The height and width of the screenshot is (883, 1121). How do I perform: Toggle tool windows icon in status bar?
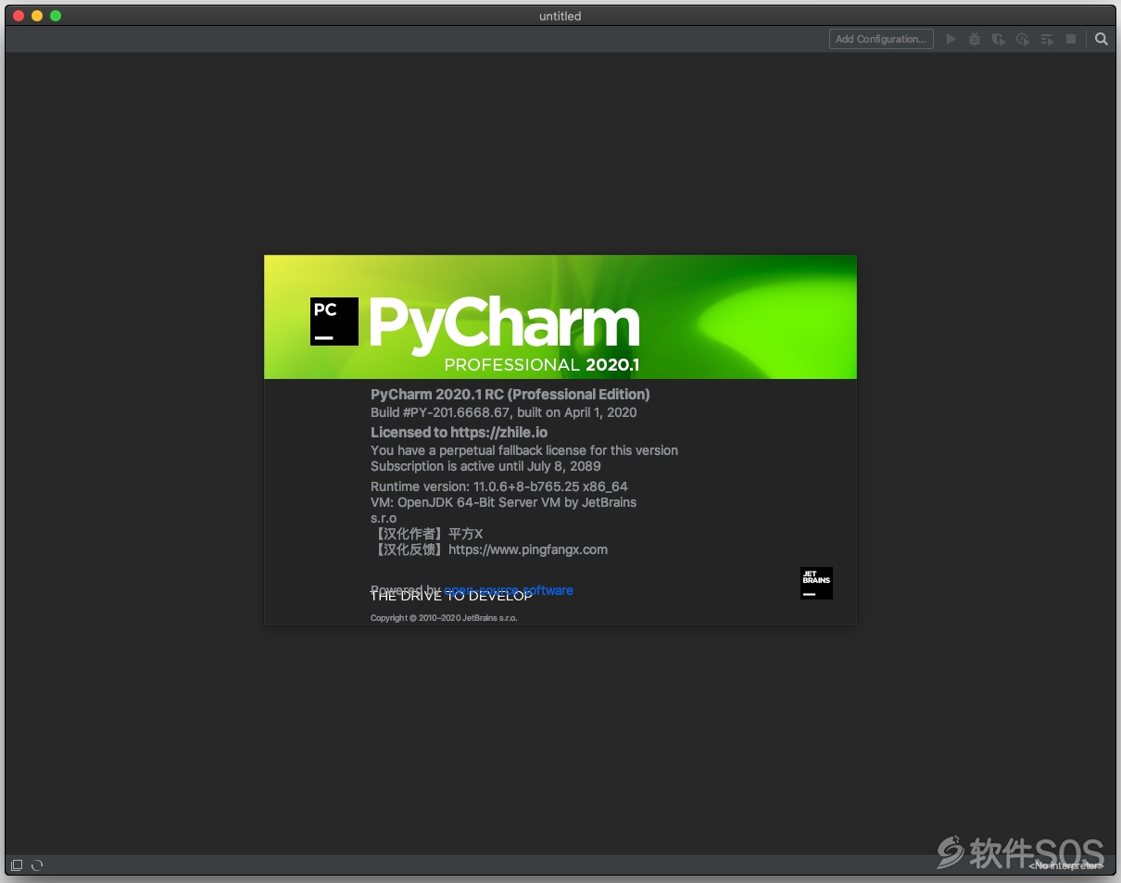[x=17, y=865]
